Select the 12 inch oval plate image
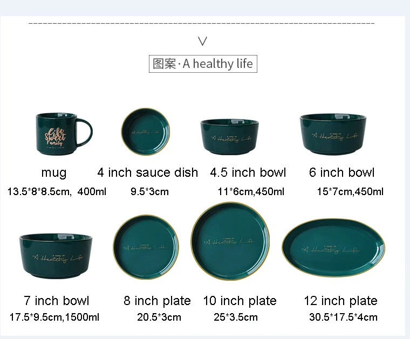Image resolution: width=410 pixels, height=339 pixels. tap(333, 248)
